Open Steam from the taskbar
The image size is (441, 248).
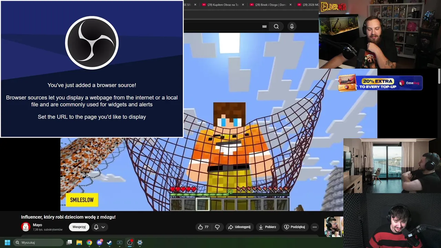click(x=109, y=242)
